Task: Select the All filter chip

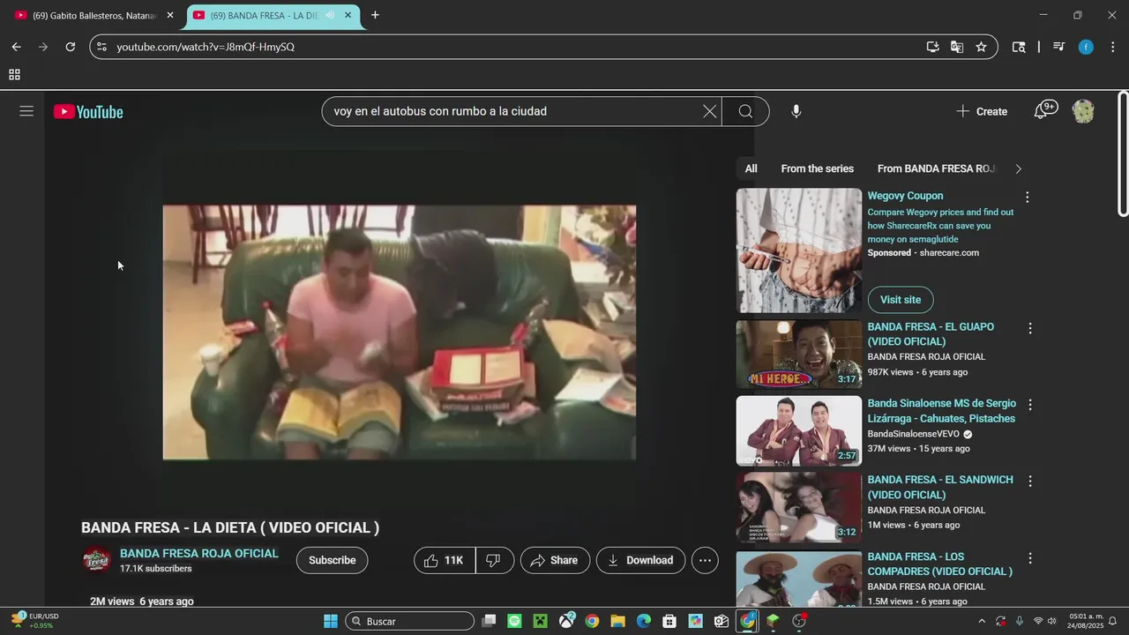Action: pyautogui.click(x=751, y=168)
